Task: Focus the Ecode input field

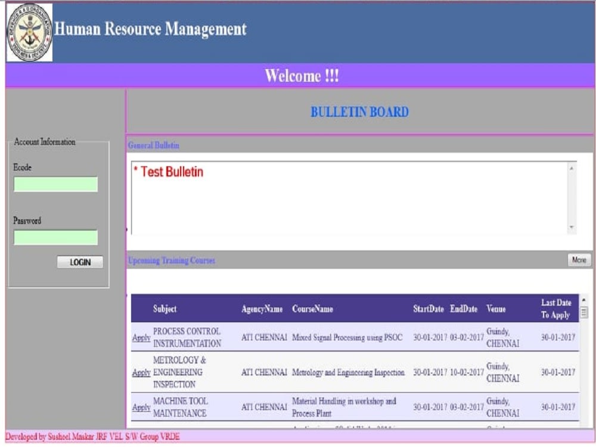Action: [x=56, y=184]
